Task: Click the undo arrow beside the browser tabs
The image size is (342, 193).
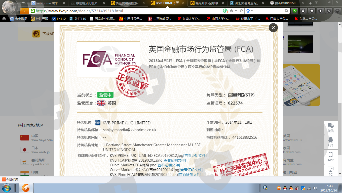Action: tap(24, 3)
